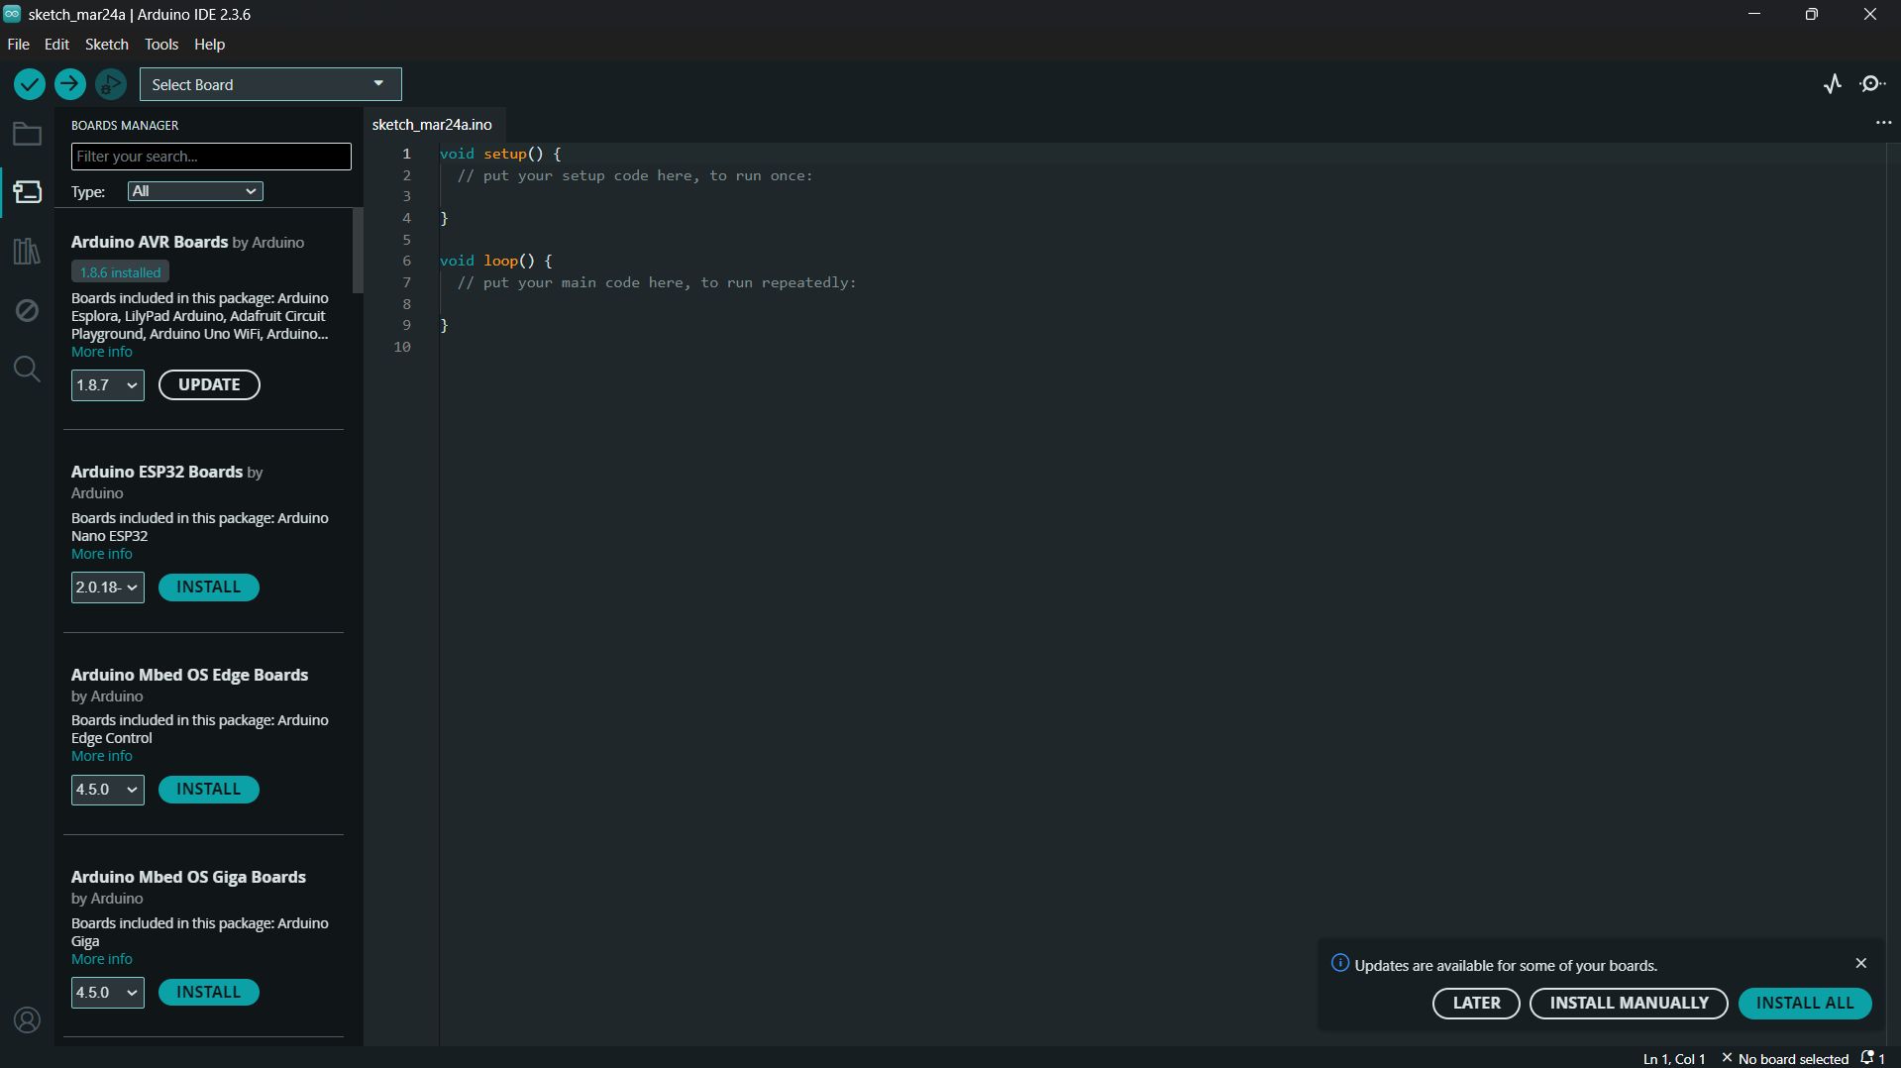Screen dimensions: 1901x1068
Task: Open the Library Manager panel
Action: (x=27, y=251)
